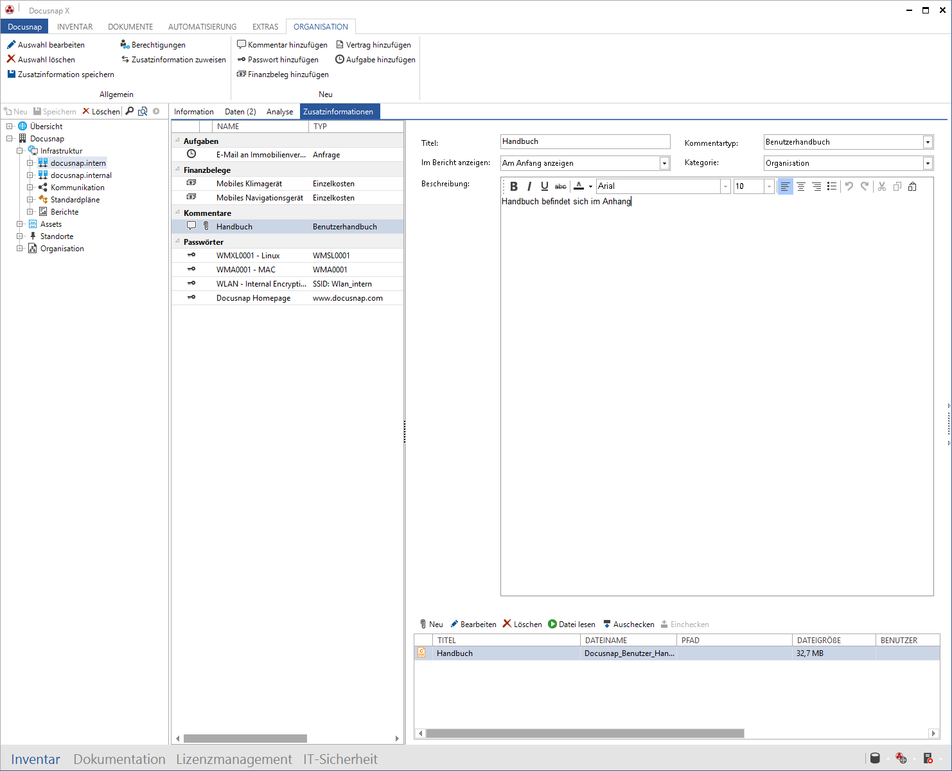Cut the selected description text

[x=882, y=186]
